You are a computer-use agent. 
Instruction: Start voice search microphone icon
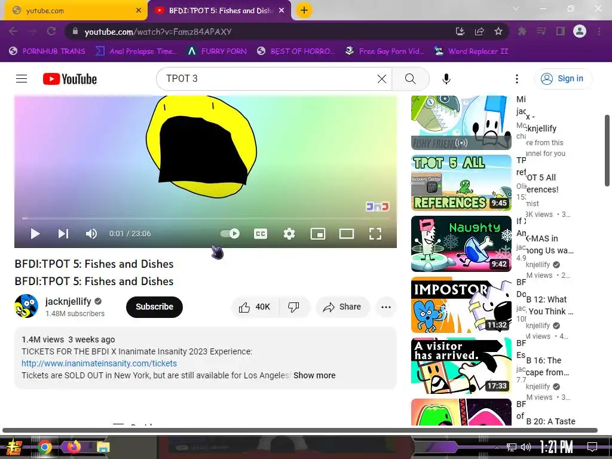click(446, 79)
